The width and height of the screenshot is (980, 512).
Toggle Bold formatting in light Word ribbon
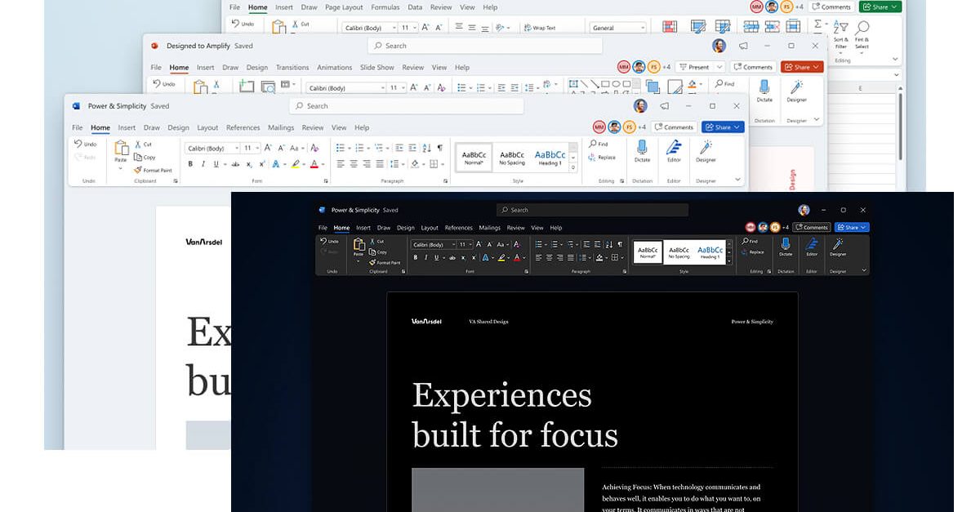click(190, 163)
